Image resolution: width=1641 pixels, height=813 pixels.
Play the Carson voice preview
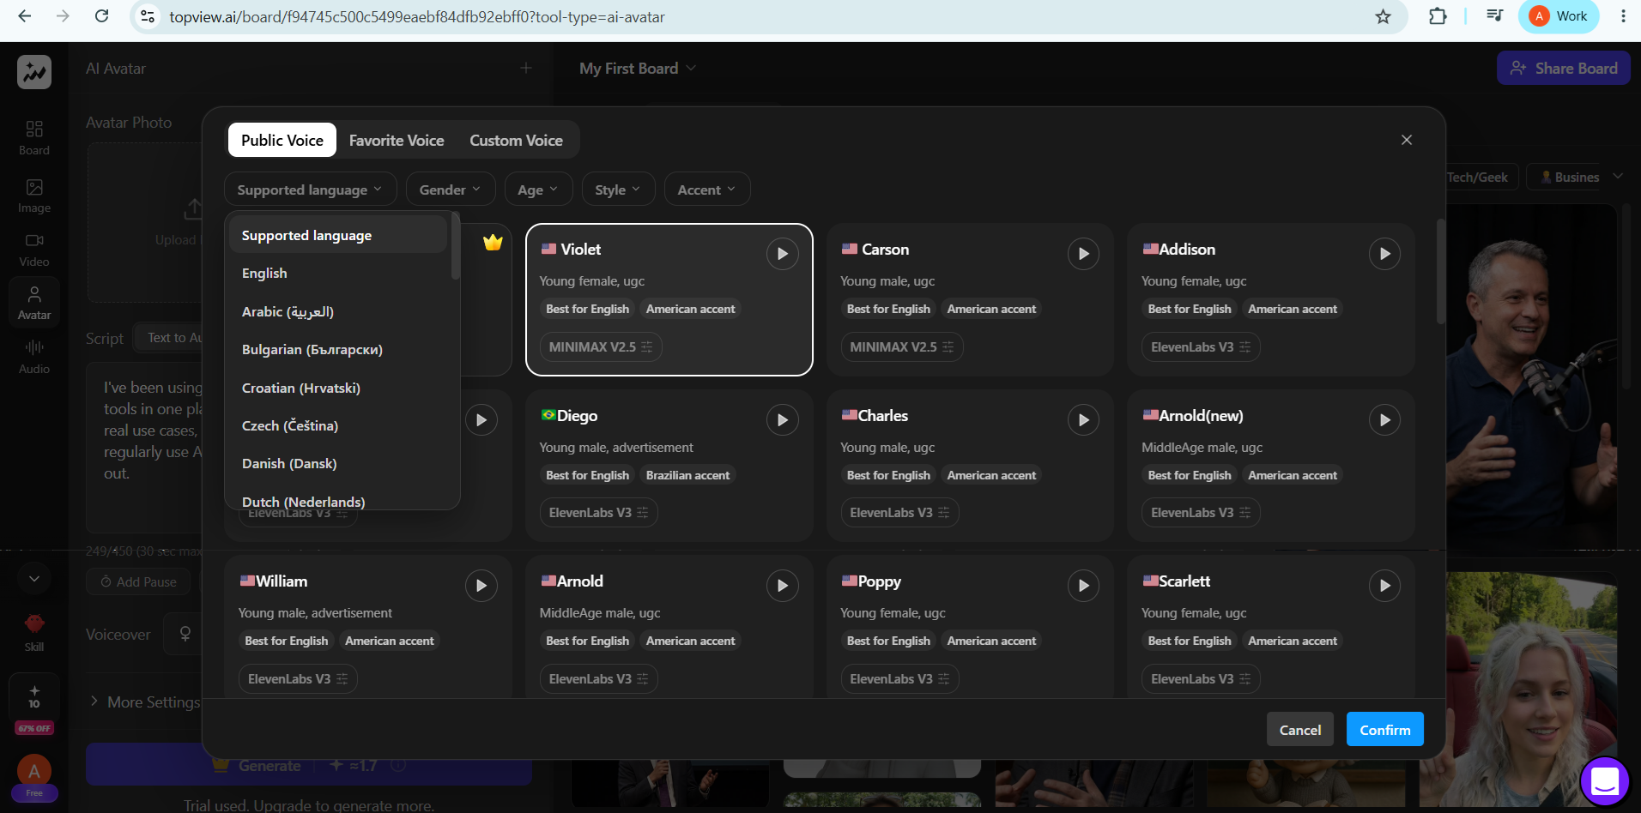click(1083, 254)
